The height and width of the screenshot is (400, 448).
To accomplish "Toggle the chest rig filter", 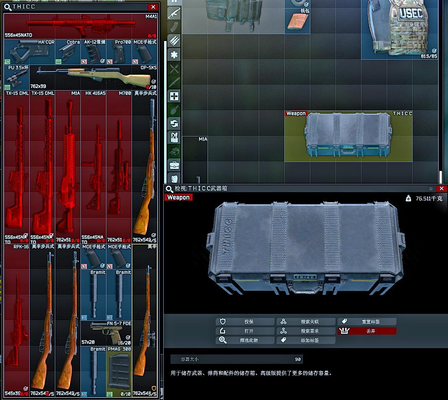I will 174,137.
